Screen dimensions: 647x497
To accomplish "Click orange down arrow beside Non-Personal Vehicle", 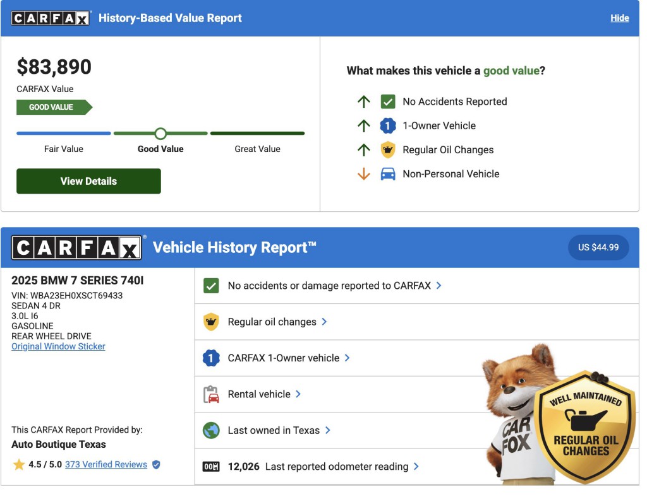I will coord(364,174).
